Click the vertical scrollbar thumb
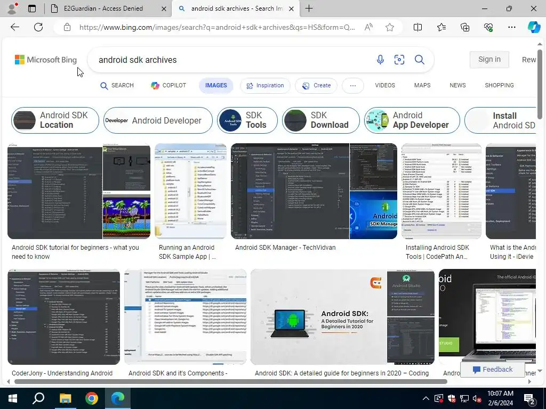Image resolution: width=546 pixels, height=409 pixels. [x=540, y=84]
